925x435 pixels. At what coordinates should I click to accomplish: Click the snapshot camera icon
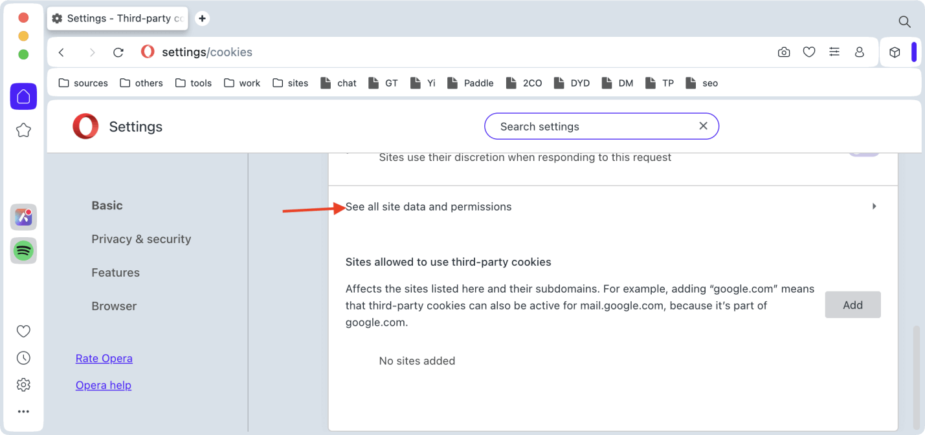pos(784,52)
